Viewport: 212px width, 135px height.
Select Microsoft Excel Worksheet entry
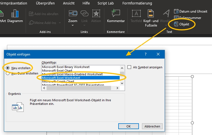pyautogui.click(x=81, y=78)
